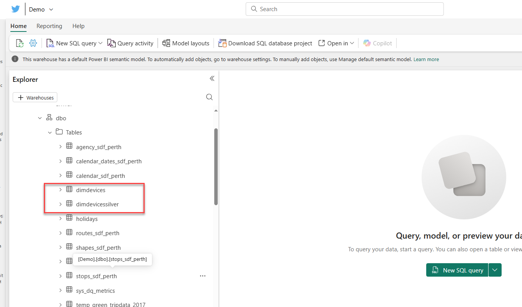
Task: Open Query activity from the toolbar
Action: point(130,43)
